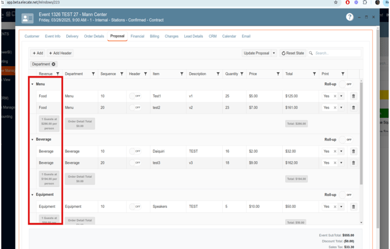Collapse the Equipment group

pos(32,195)
